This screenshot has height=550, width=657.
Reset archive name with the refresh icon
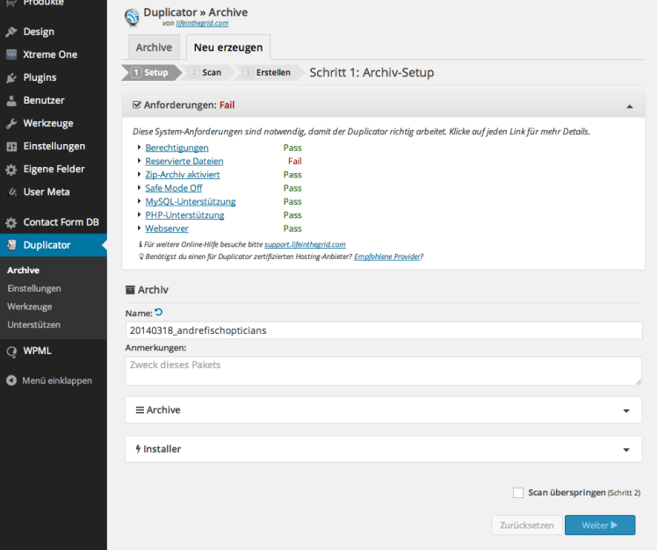[159, 312]
